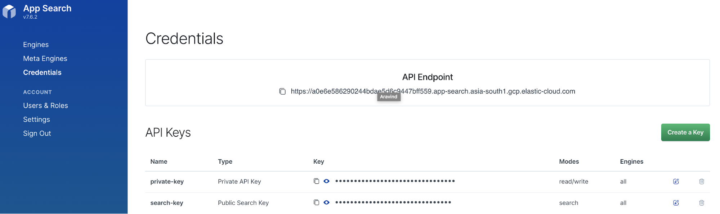
Task: Show the search-key using eye icon
Action: click(x=326, y=202)
